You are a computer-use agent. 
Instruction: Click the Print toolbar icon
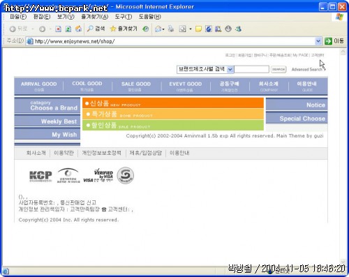[x=171, y=29]
